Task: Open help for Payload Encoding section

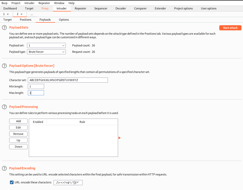Action: pyautogui.click(x=4, y=168)
